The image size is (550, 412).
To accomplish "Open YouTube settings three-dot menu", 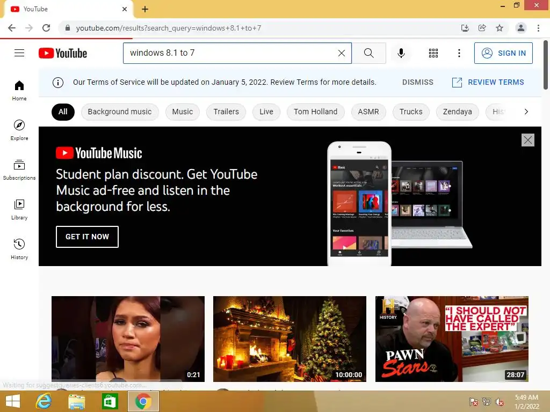I will tap(459, 53).
